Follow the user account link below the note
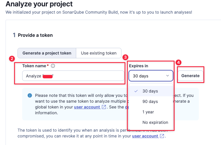The width and height of the screenshot is (221, 145). (x=145, y=136)
